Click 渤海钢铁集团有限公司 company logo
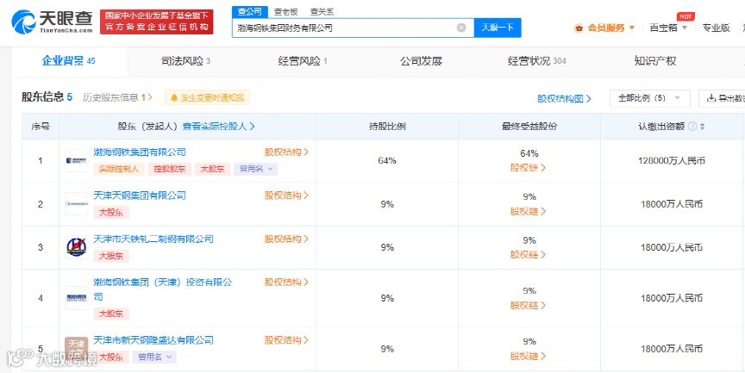This screenshot has height=373, width=745. 76,160
